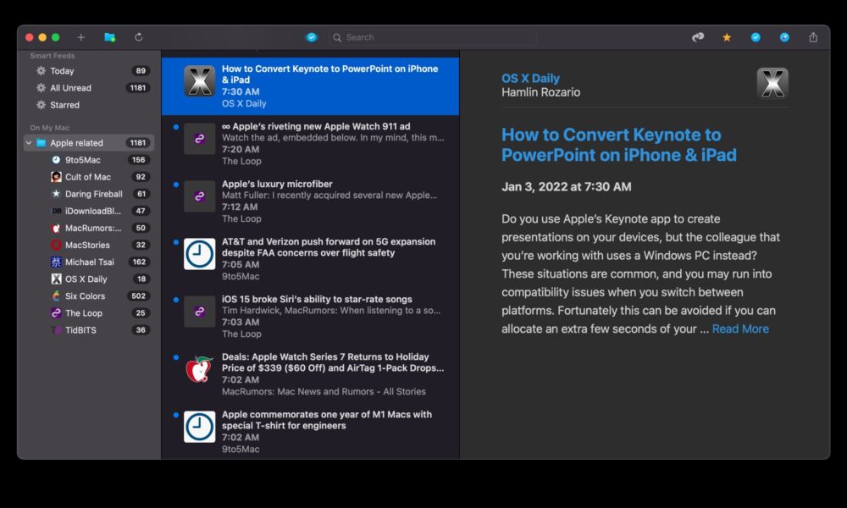The height and width of the screenshot is (508, 847).
Task: Click the MacRumors apple icon beside Deals article
Action: pos(199,369)
